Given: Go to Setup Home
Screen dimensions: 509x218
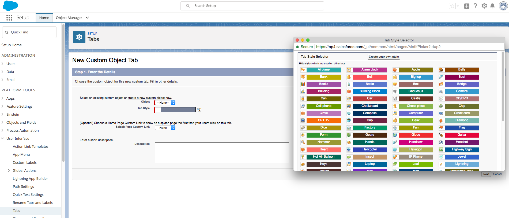Looking at the screenshot, I should click(12, 45).
